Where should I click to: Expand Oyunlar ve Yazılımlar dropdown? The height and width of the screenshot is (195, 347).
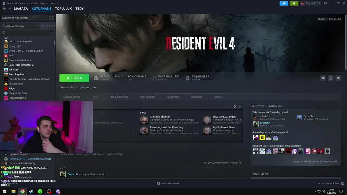(20, 26)
